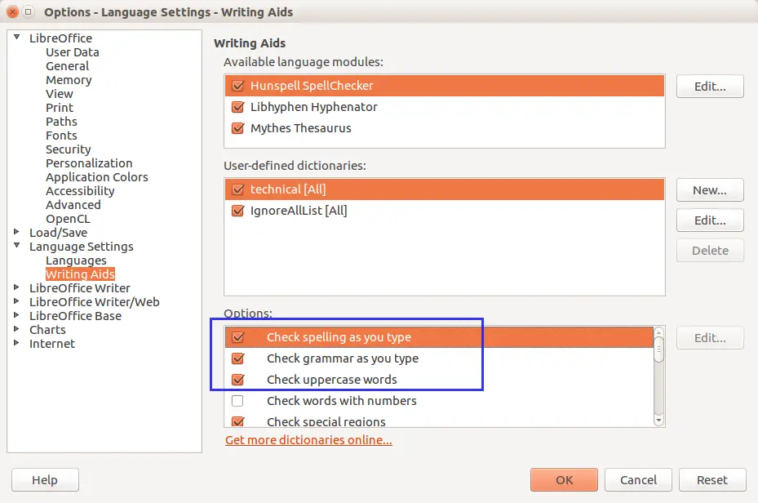
Task: Collapse the LibreOffice tree node
Action: coord(17,38)
